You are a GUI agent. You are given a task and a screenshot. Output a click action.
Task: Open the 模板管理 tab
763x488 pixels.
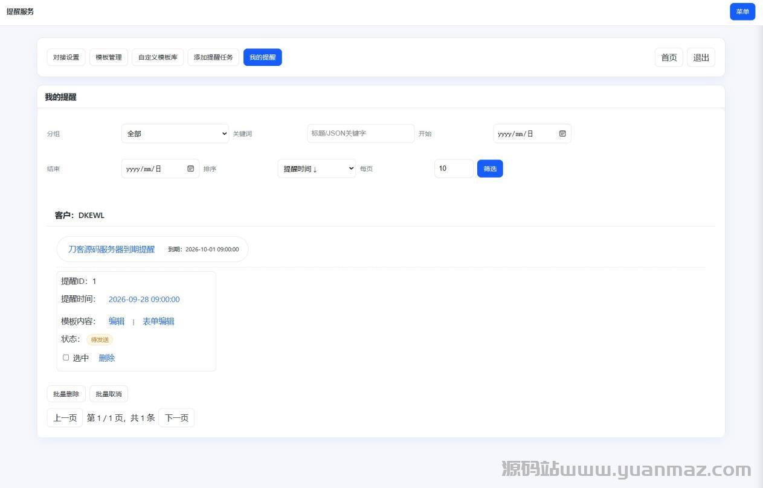tap(109, 57)
